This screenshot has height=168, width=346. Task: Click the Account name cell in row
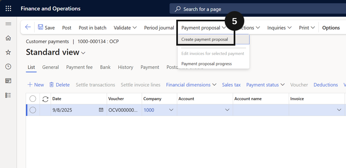pyautogui.click(x=261, y=110)
